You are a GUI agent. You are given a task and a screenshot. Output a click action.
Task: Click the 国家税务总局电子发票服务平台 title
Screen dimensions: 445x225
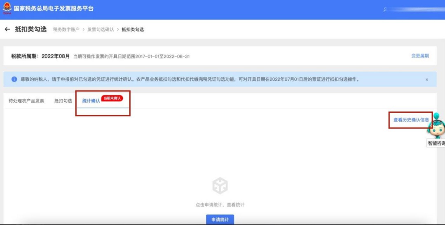click(x=54, y=9)
